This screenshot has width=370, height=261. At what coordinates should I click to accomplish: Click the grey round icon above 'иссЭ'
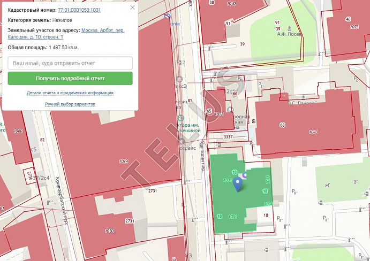tap(179, 79)
